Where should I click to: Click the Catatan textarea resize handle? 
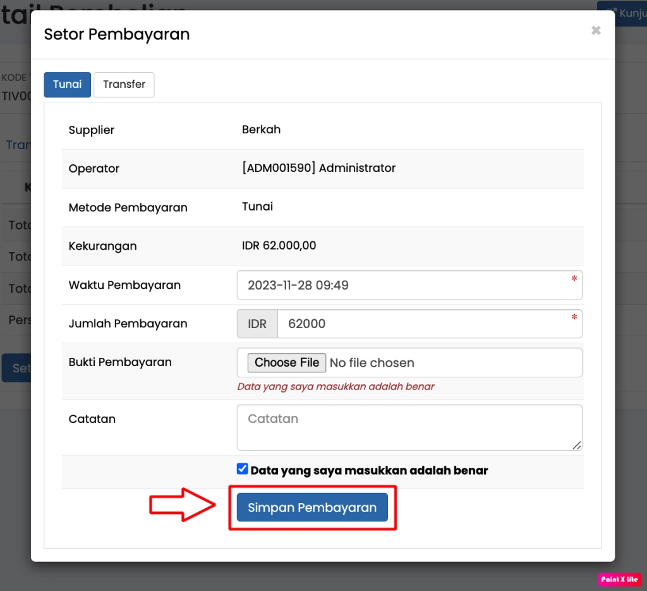point(577,445)
